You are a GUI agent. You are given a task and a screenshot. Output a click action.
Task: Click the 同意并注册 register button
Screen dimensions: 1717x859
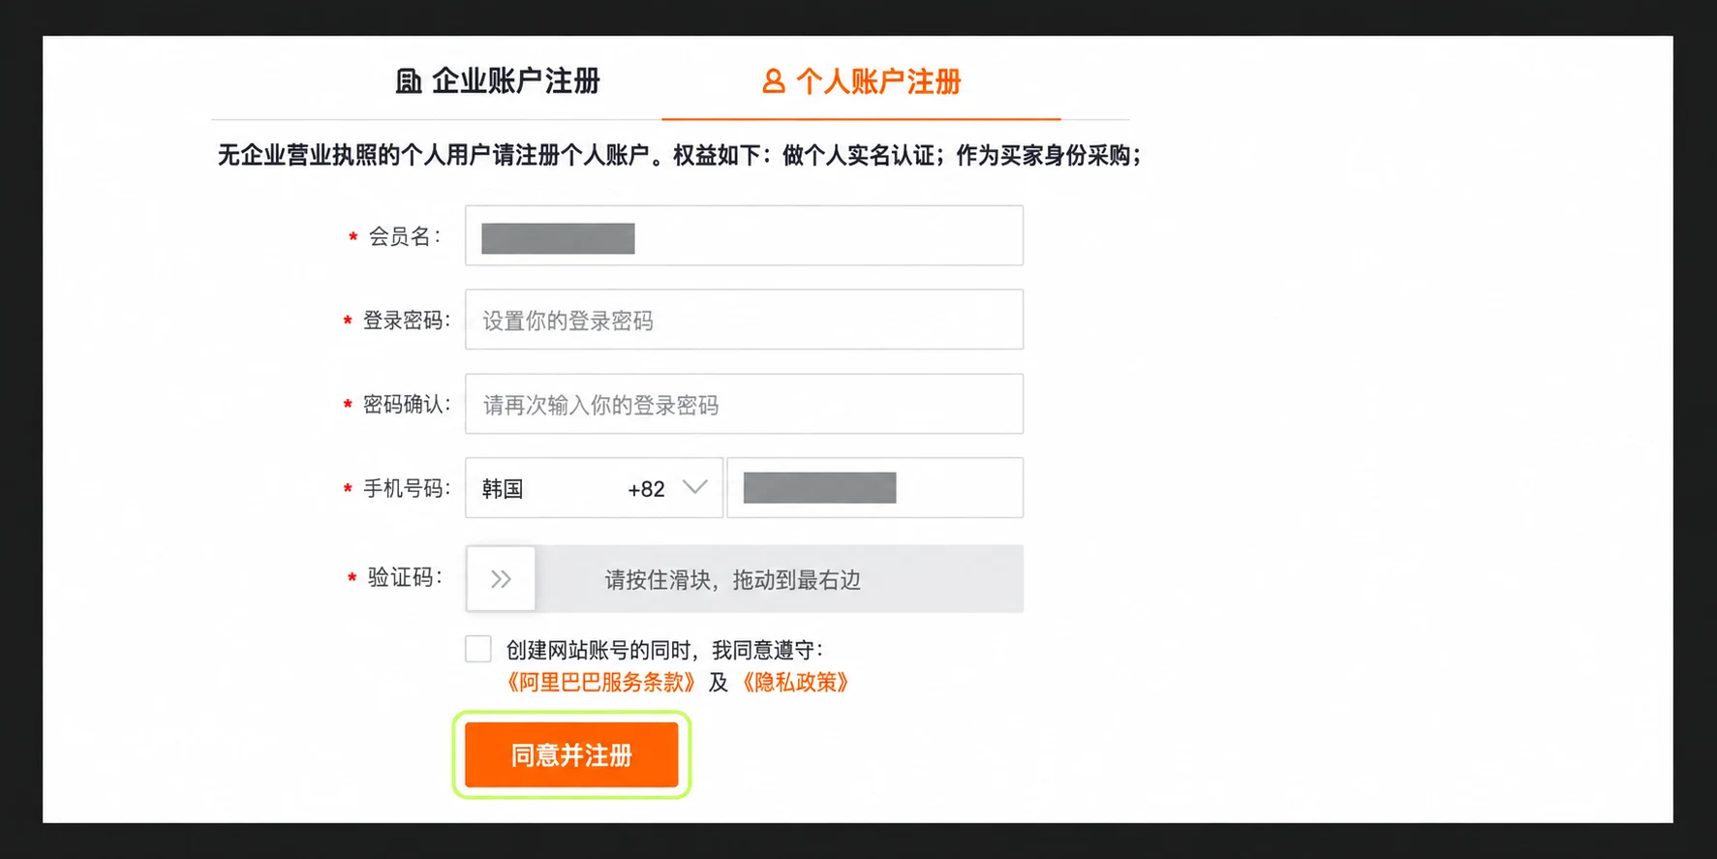pyautogui.click(x=571, y=754)
